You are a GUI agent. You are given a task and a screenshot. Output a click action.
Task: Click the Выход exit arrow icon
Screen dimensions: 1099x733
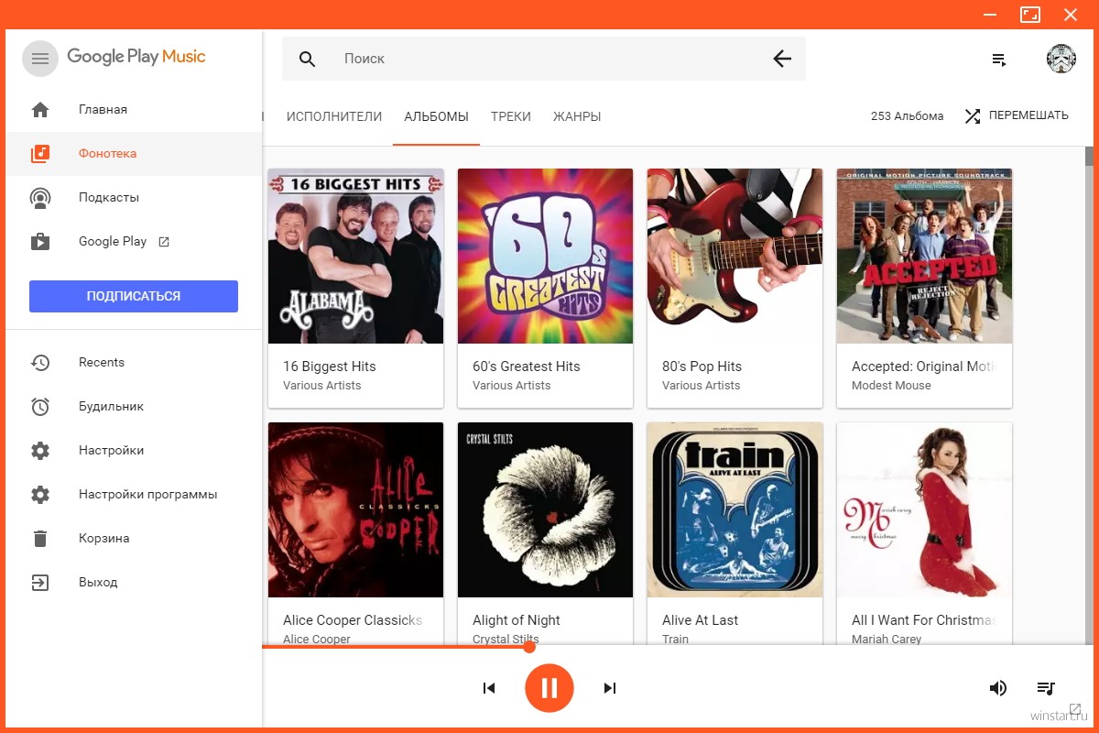coord(40,583)
